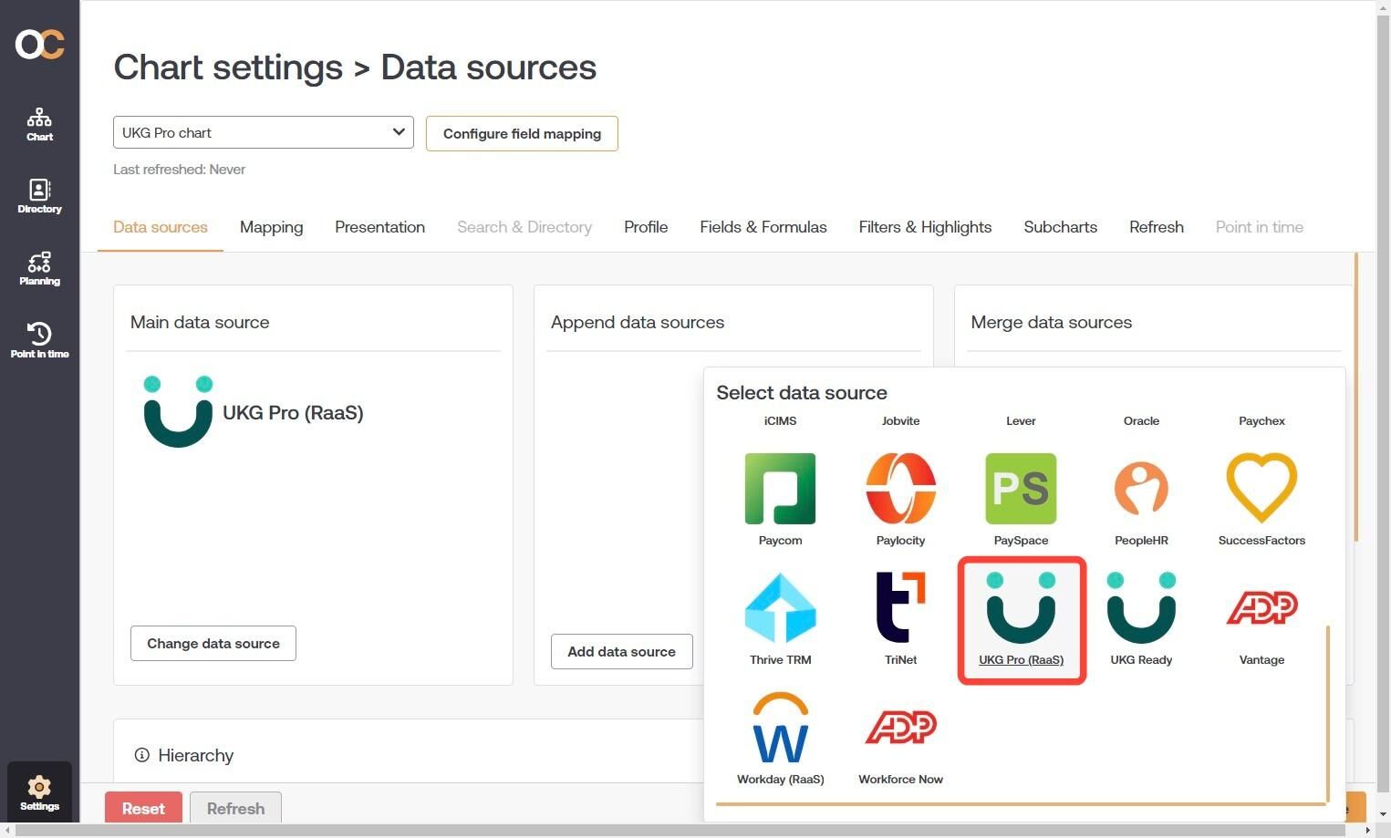
Task: Choose the Paylocity data source logo
Action: pos(900,489)
